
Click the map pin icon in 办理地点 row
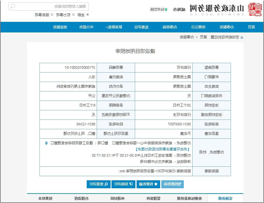pyautogui.click(x=46, y=143)
